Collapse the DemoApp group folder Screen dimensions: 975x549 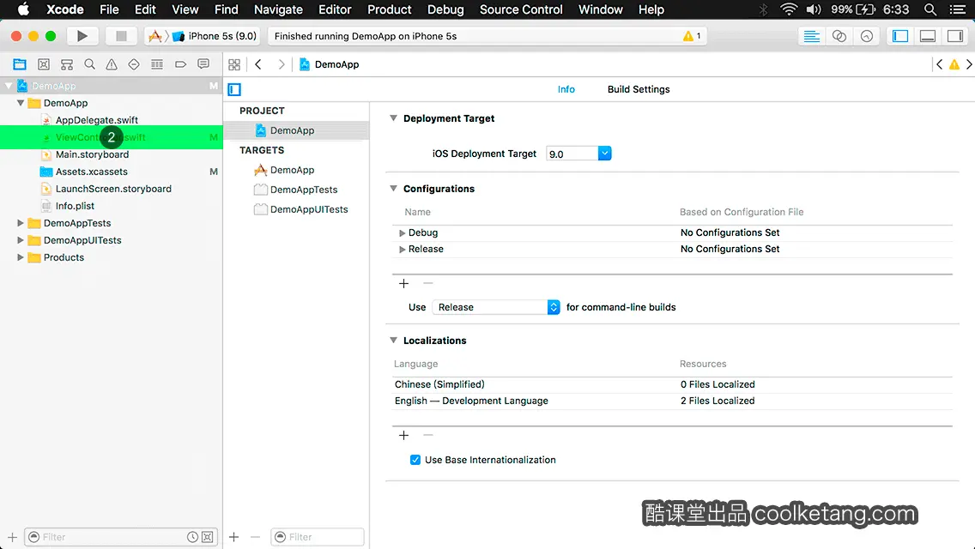click(x=21, y=103)
